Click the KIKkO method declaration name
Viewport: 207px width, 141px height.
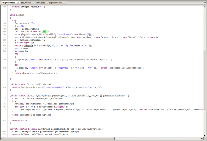pyautogui.click(x=19, y=15)
